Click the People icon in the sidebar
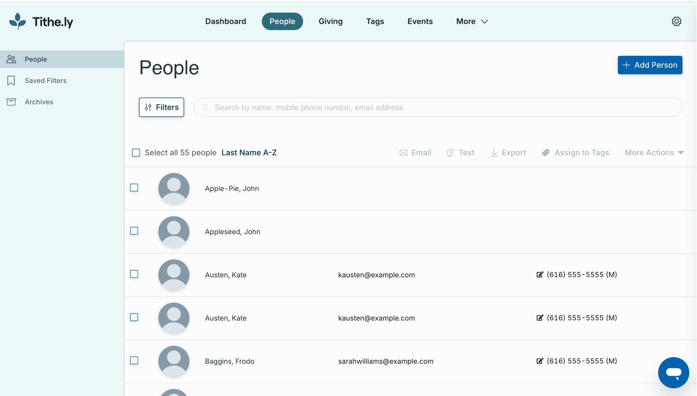 (x=11, y=59)
